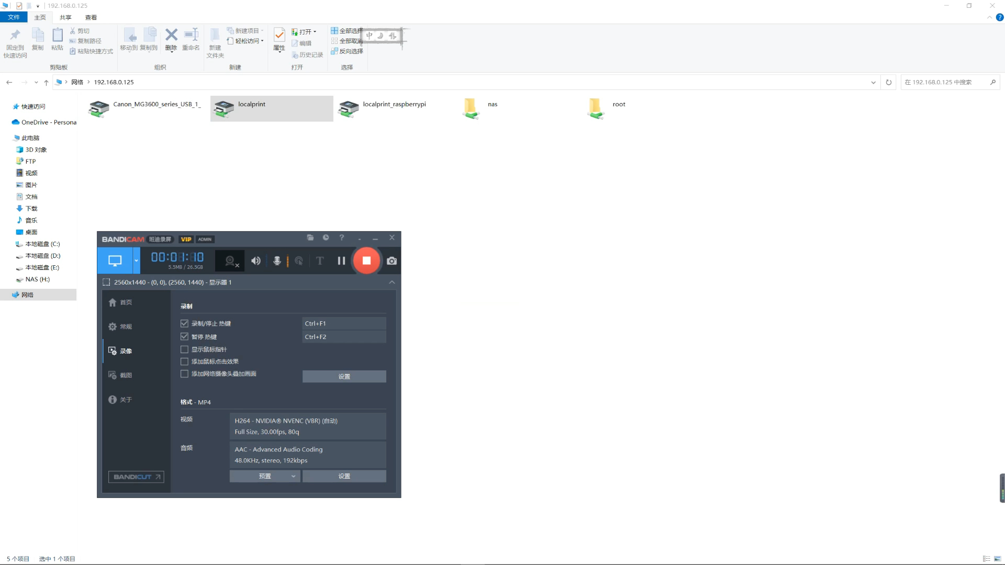Pause the Bandicam recording
This screenshot has height=565, width=1005.
click(341, 261)
